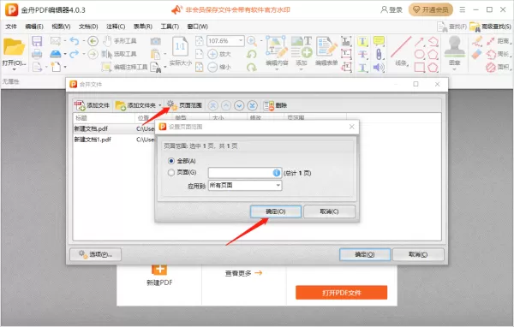Click the Become Member (开通会员) button
This screenshot has width=514, height=327.
tap(430, 9)
